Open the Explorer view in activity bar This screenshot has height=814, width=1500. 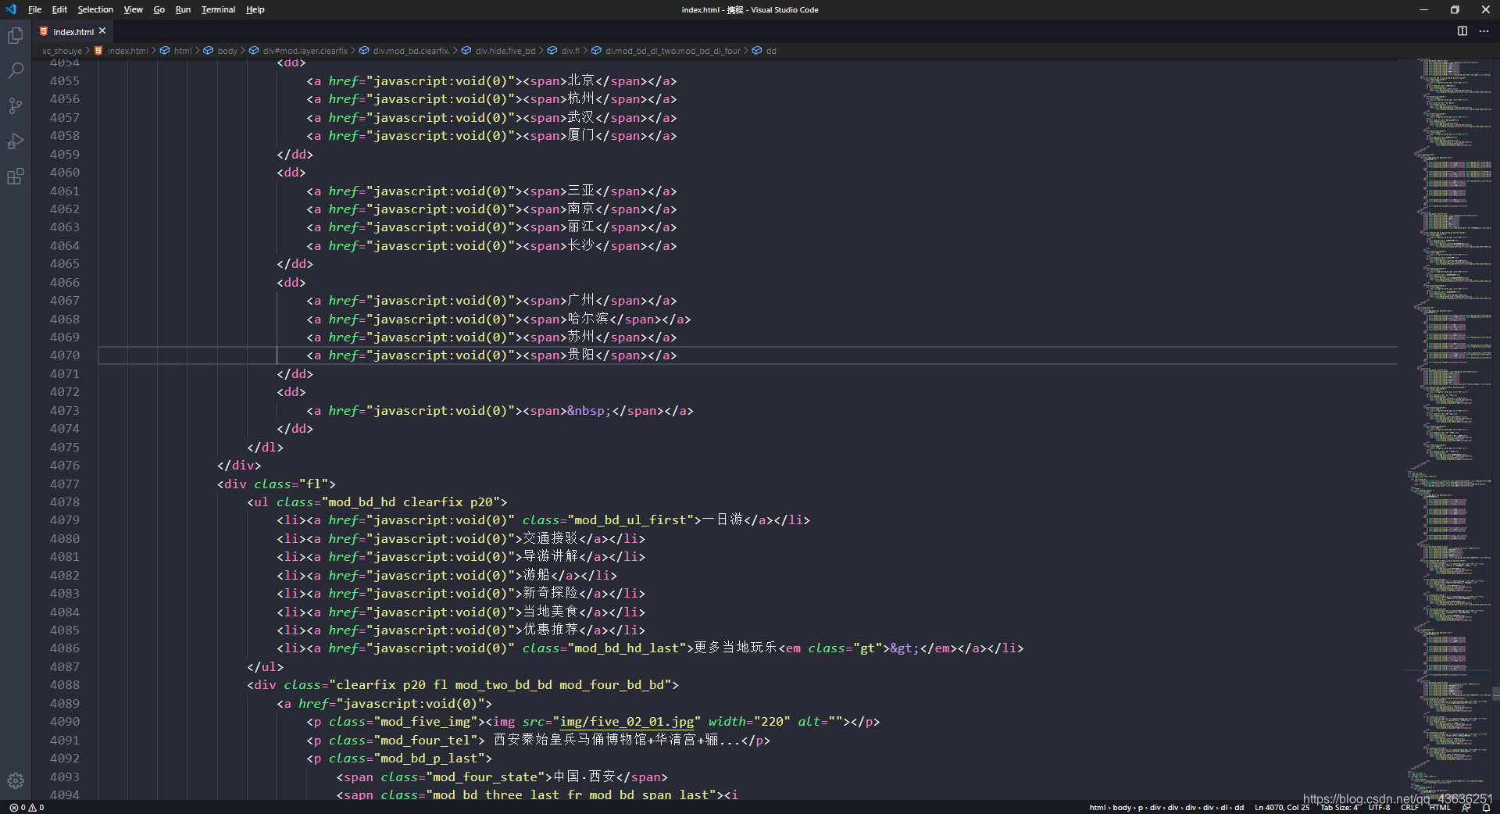point(16,36)
